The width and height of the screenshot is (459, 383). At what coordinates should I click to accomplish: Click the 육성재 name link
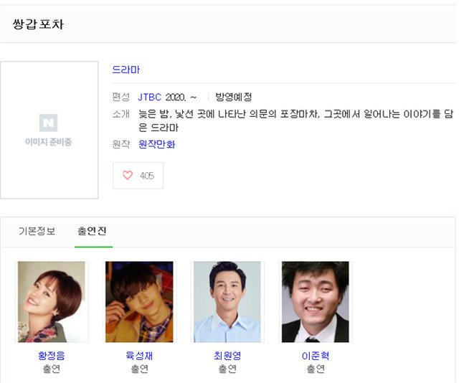[139, 356]
